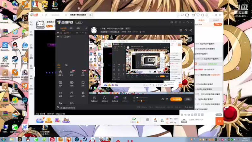Switch to the 贵宾(1) tab in chat panel
This screenshot has width=252, height=142.
coord(201,20)
